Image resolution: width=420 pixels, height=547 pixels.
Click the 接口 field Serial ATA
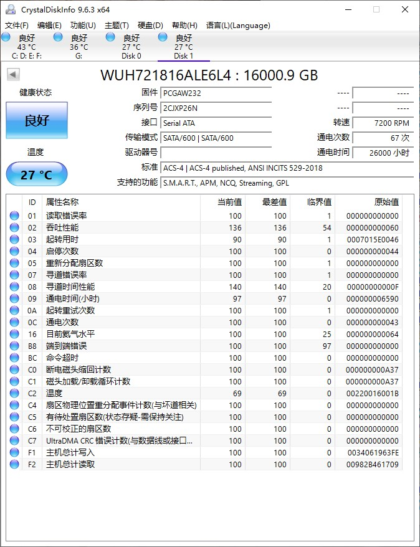pyautogui.click(x=216, y=123)
